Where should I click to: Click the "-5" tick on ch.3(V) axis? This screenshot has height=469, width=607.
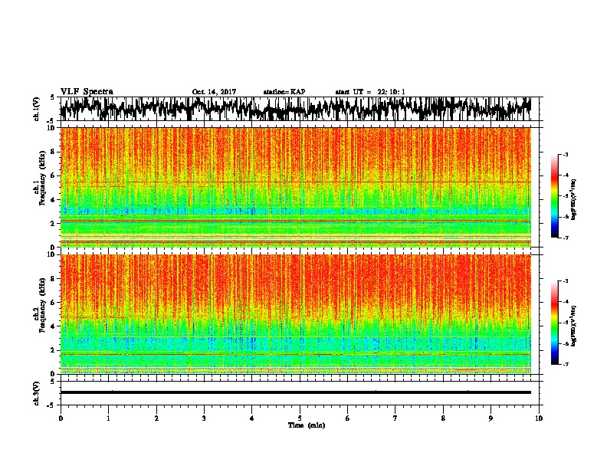[52, 405]
